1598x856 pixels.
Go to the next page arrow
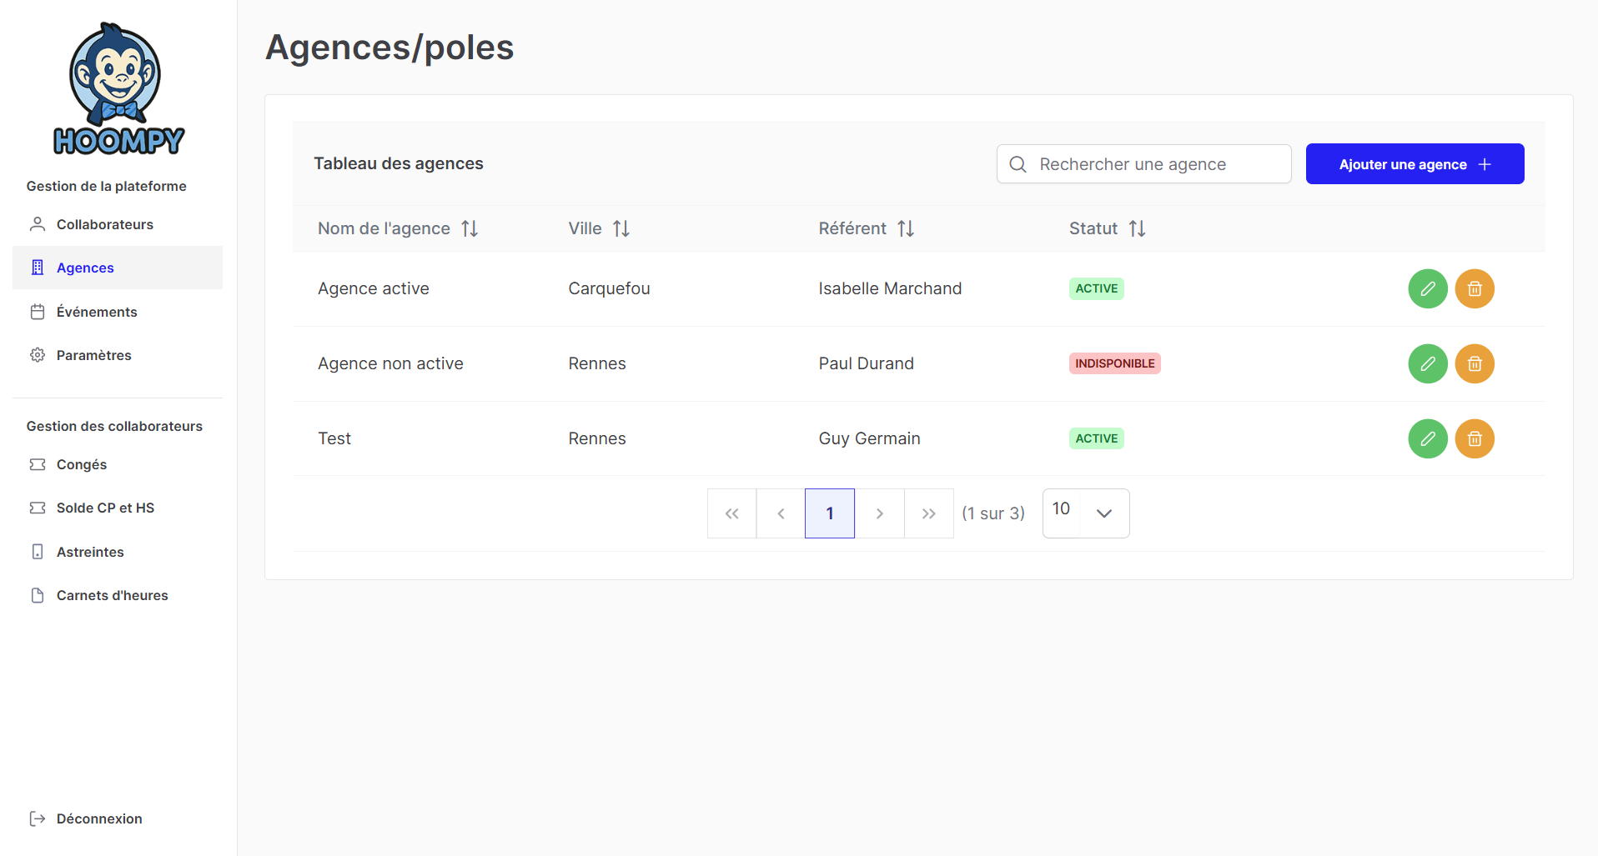pos(879,513)
